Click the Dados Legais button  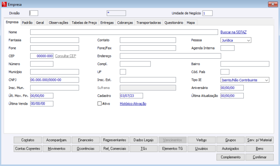[143, 140]
